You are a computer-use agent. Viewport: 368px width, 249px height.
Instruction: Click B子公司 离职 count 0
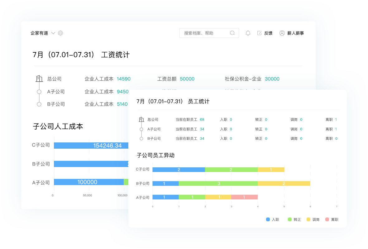tap(336, 138)
